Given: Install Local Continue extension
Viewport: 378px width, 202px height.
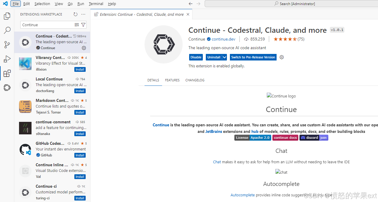Looking at the screenshot, I should pos(80,91).
